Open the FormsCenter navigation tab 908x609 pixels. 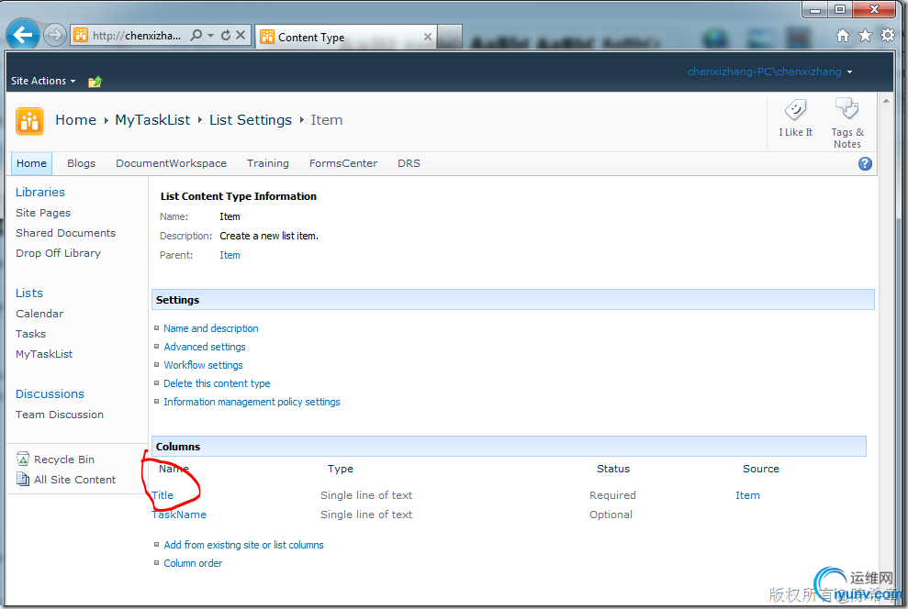[x=342, y=163]
